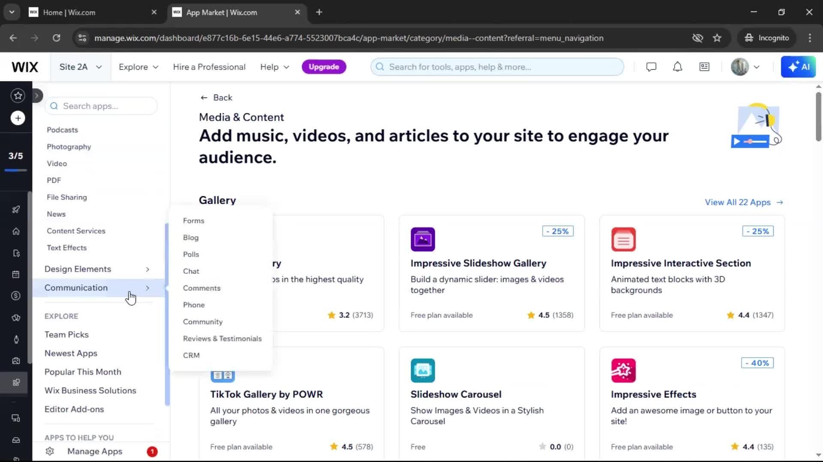Select the PDF category
The image size is (823, 462).
click(54, 180)
